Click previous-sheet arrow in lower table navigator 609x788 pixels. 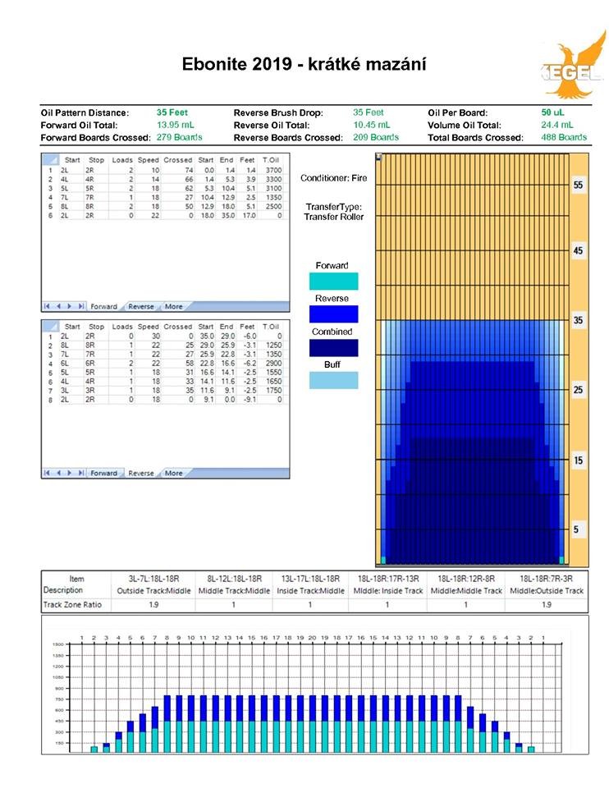[58, 474]
